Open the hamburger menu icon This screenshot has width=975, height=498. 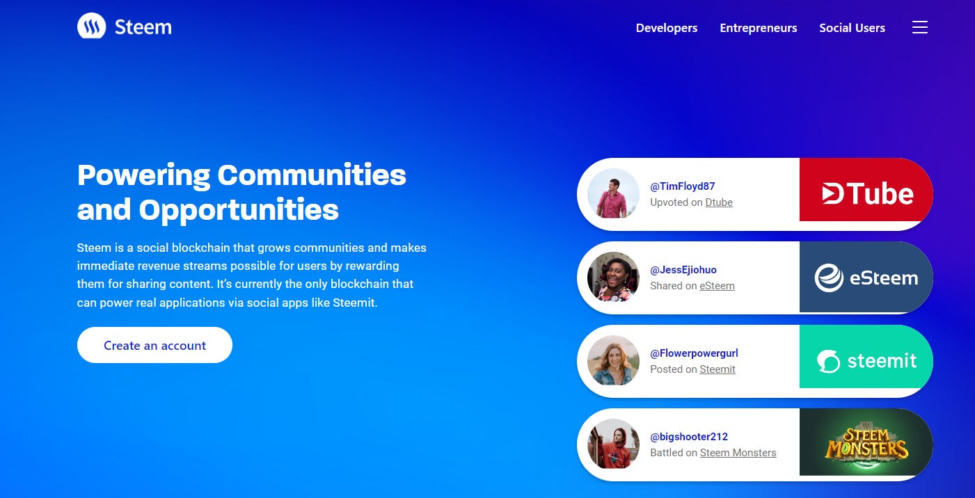[x=920, y=27]
